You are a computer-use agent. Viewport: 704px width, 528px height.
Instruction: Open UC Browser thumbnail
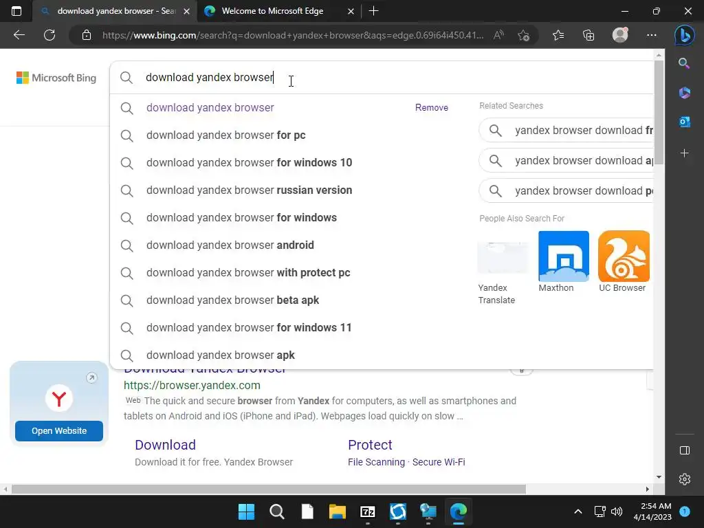pos(624,256)
